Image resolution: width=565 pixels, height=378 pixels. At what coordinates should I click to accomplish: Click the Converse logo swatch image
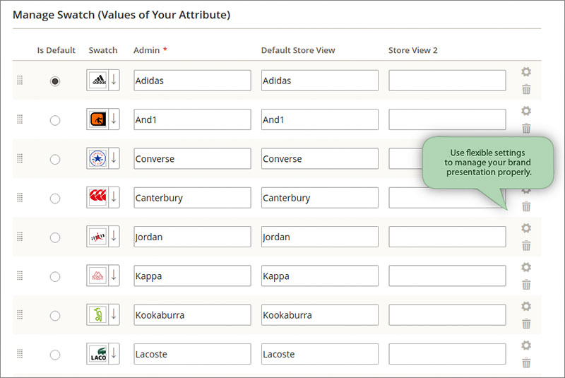[97, 158]
